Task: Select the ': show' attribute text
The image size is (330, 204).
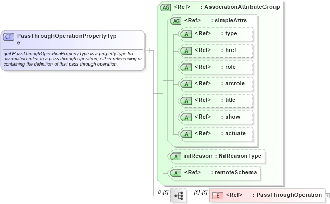Action: coord(230,117)
